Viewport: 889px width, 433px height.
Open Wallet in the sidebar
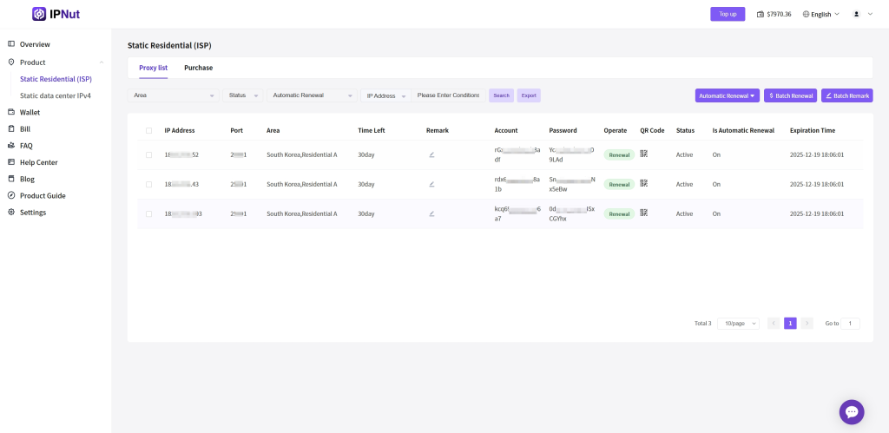click(x=30, y=112)
